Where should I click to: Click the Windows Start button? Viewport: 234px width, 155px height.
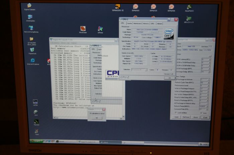[x=37, y=141]
